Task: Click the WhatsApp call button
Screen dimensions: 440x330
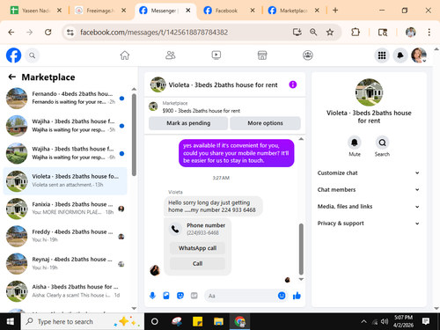Action: tap(197, 248)
